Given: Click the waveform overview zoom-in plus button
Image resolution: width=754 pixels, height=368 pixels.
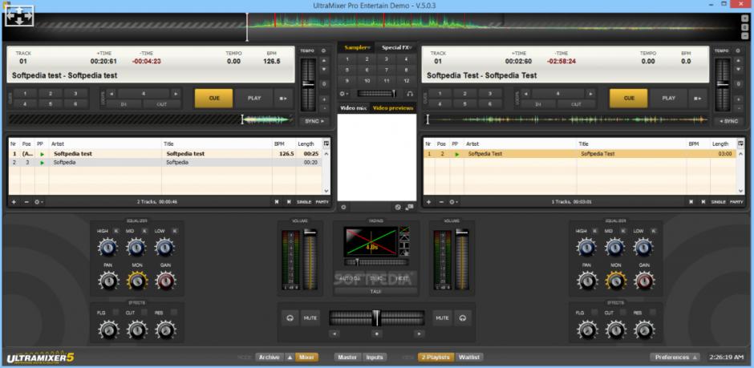Looking at the screenshot, I should tap(744, 18).
